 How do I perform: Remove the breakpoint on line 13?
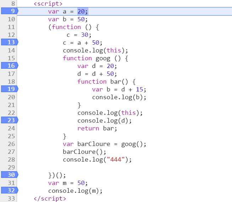pos(10,42)
